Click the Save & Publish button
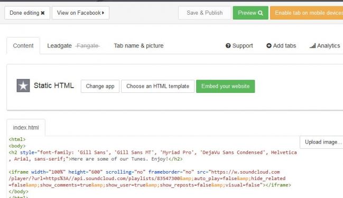This screenshot has height=198, width=343. [205, 13]
